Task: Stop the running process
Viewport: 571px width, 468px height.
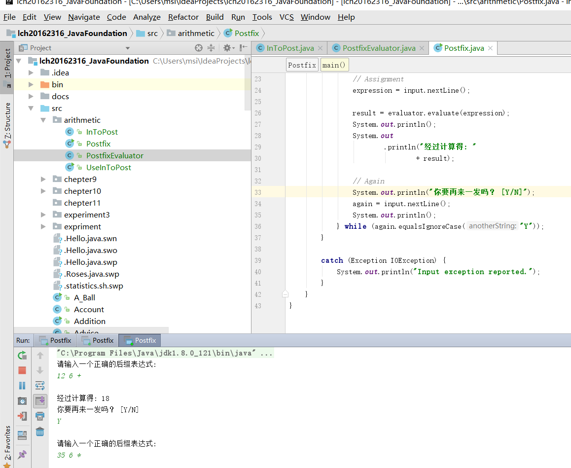Action: coord(22,370)
